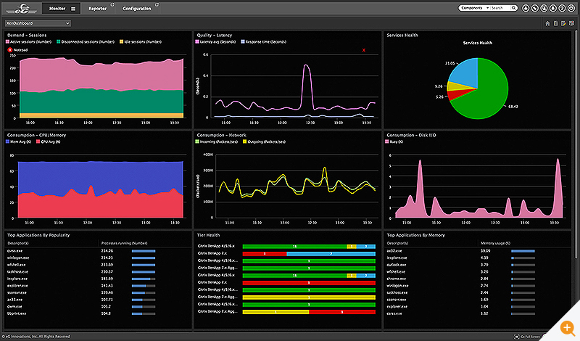Click the home icon in dashboard toolbar
This screenshot has width=580, height=341.
tap(547, 23)
